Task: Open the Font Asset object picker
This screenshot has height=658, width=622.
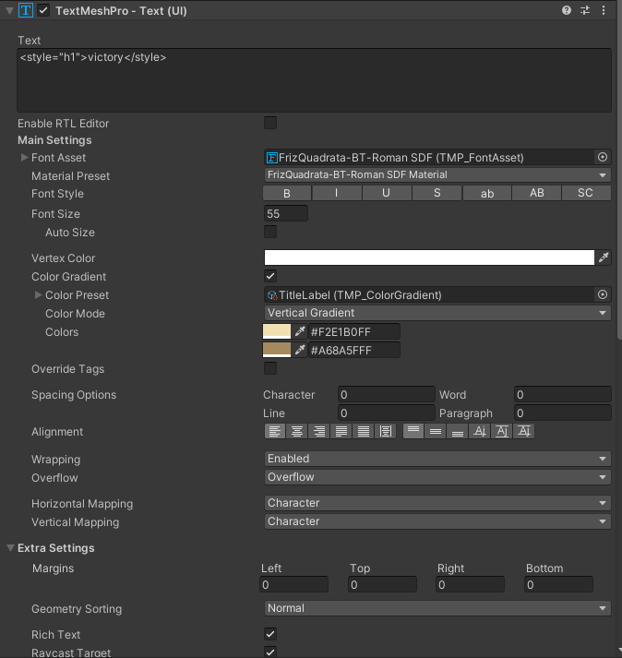Action: (x=603, y=158)
